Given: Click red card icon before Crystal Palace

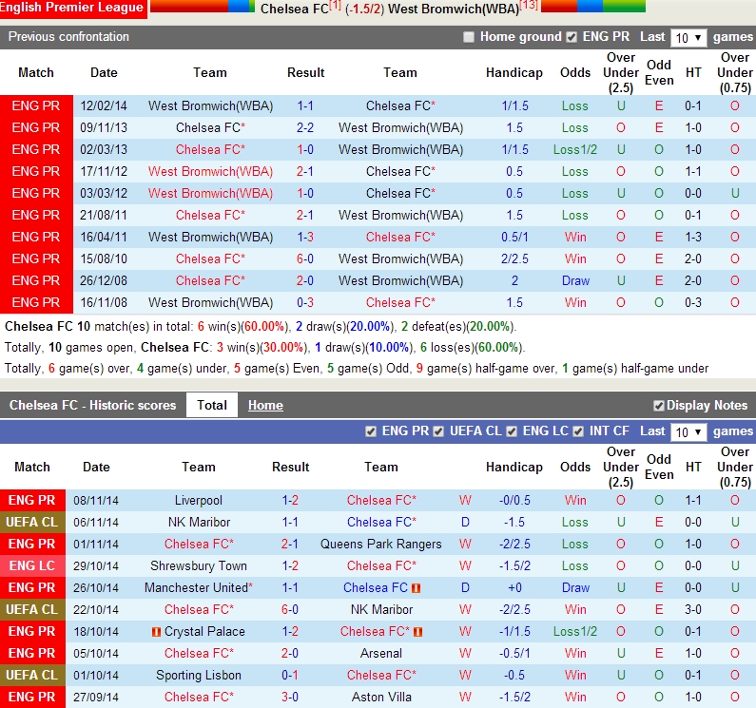Looking at the screenshot, I should click(x=156, y=631).
